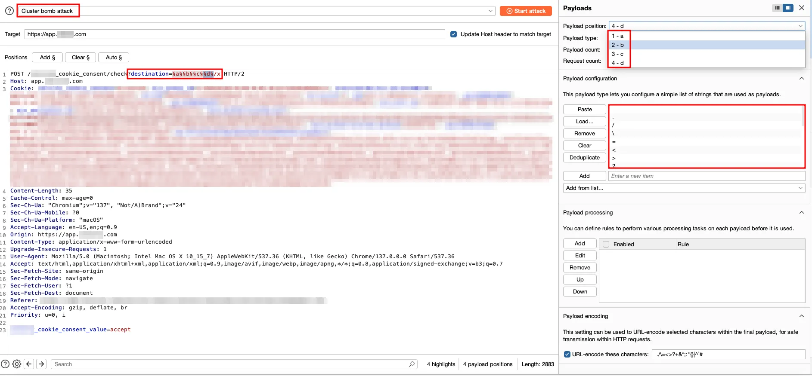
Task: Focus the request Search field
Action: (234, 364)
